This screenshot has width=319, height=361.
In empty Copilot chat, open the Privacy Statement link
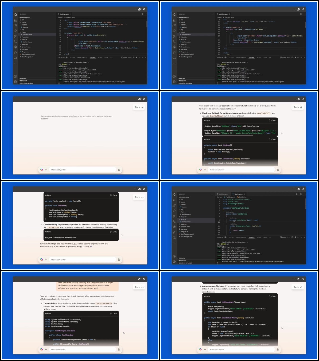tap(109, 116)
